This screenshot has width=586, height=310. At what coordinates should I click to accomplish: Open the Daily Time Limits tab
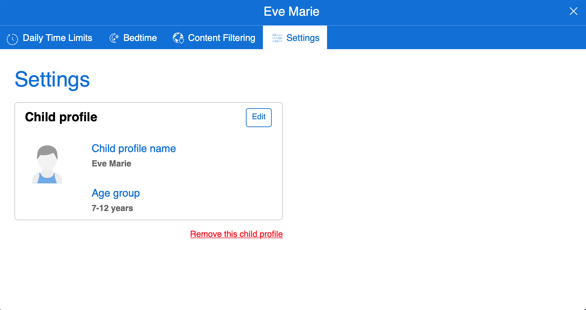click(x=50, y=38)
